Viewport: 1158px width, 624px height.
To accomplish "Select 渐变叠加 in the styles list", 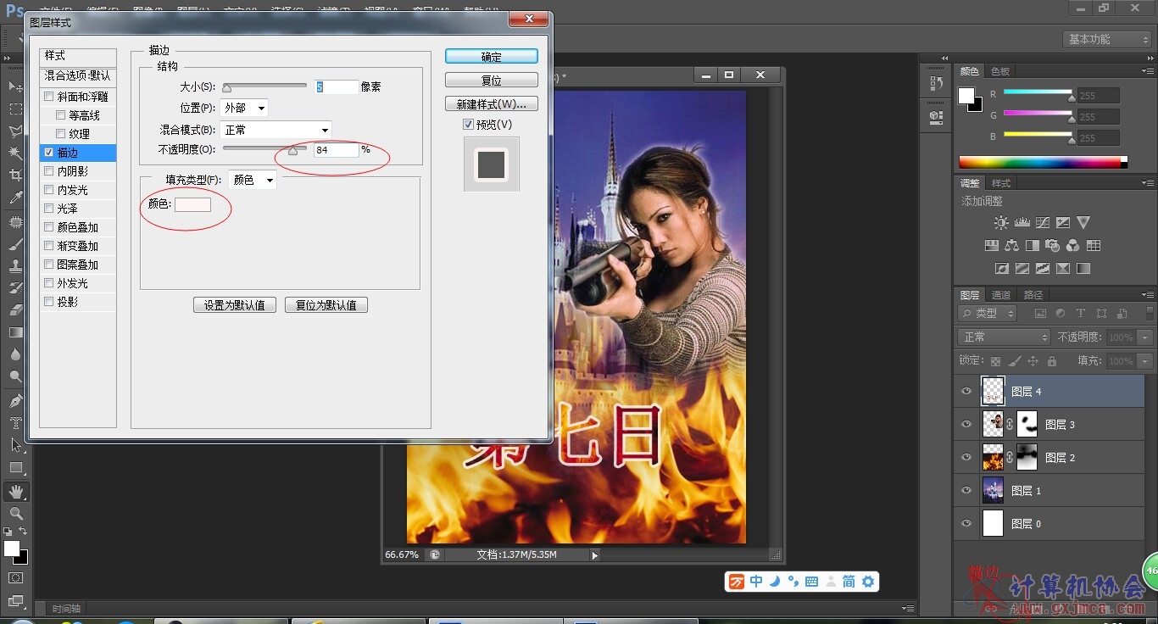I will 78,246.
